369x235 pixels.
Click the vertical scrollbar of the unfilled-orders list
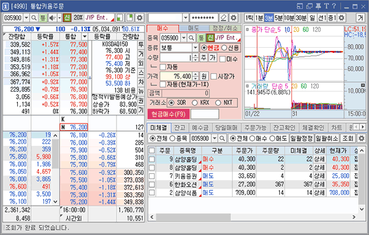362,180
